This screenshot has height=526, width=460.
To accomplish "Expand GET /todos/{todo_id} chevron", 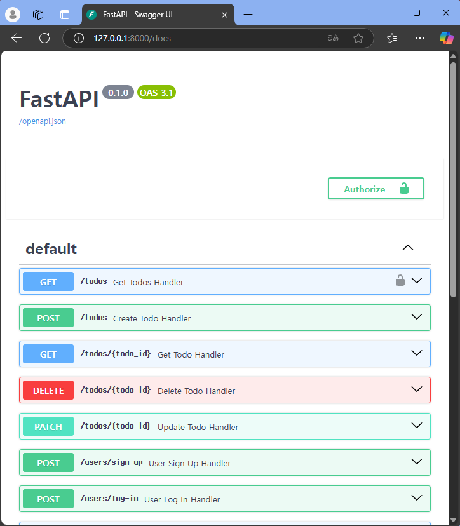I will point(416,353).
